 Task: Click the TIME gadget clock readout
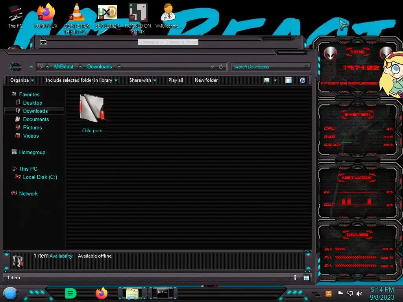pyautogui.click(x=361, y=68)
